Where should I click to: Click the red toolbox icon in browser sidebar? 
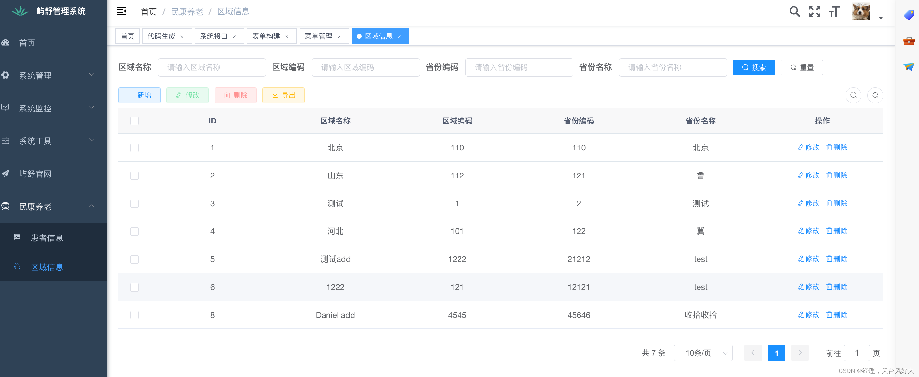coord(909,41)
